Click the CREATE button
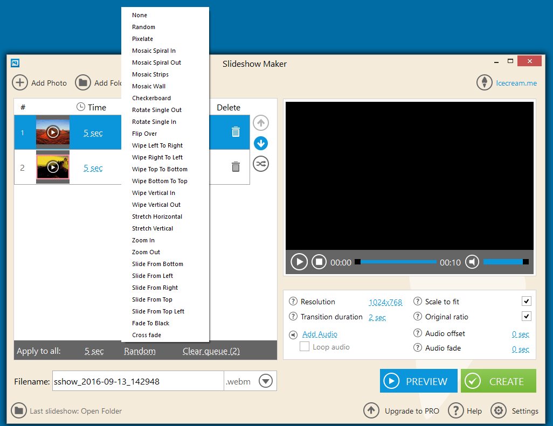The image size is (553, 426). click(x=498, y=381)
